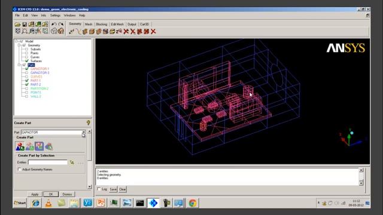The height and width of the screenshot is (215, 383).
Task: Toggle the Log checkbox
Action: [x=99, y=189]
